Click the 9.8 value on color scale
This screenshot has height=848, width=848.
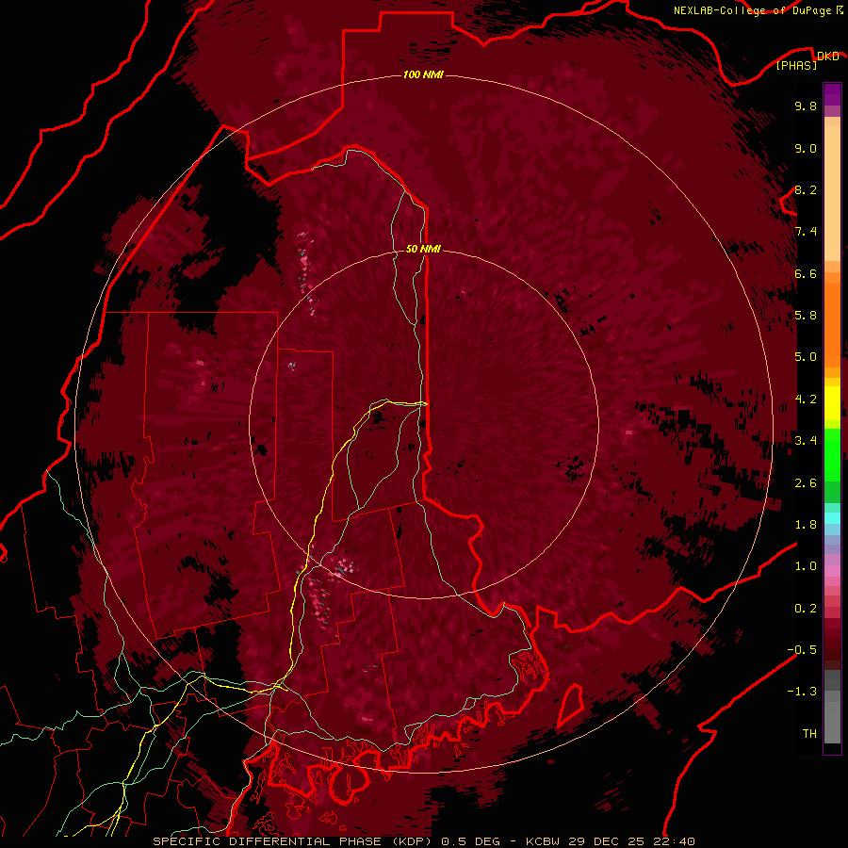806,106
